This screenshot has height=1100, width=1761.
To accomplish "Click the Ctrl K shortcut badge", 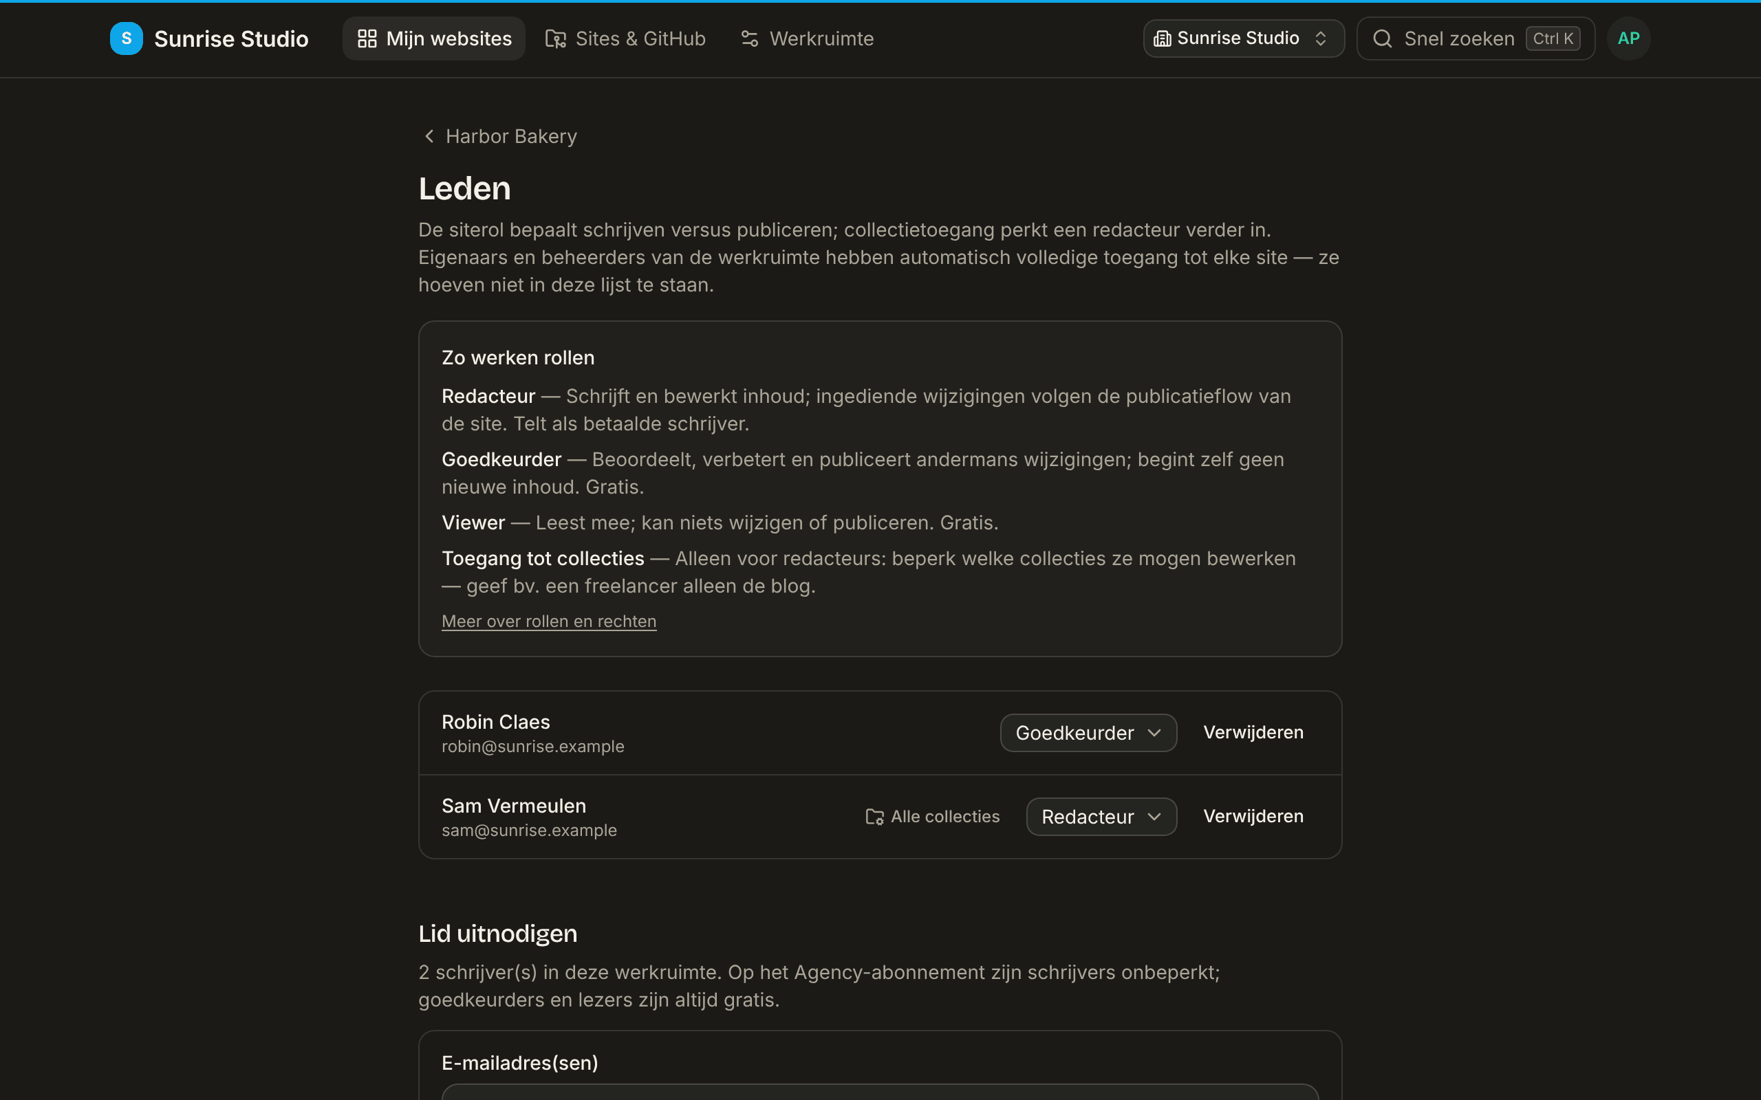I will 1553,38.
